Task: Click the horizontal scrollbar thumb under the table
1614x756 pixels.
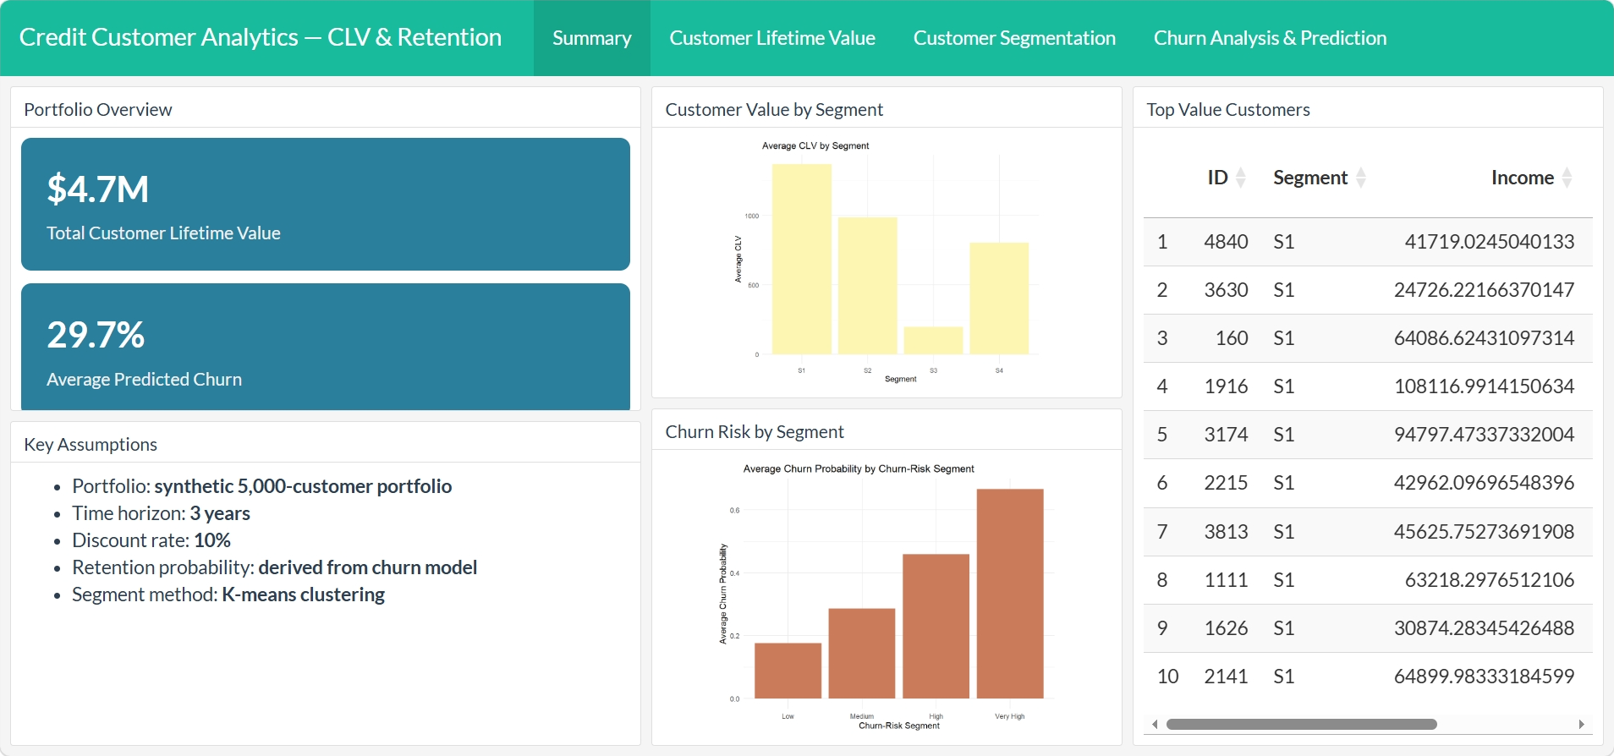Action: point(1302,724)
